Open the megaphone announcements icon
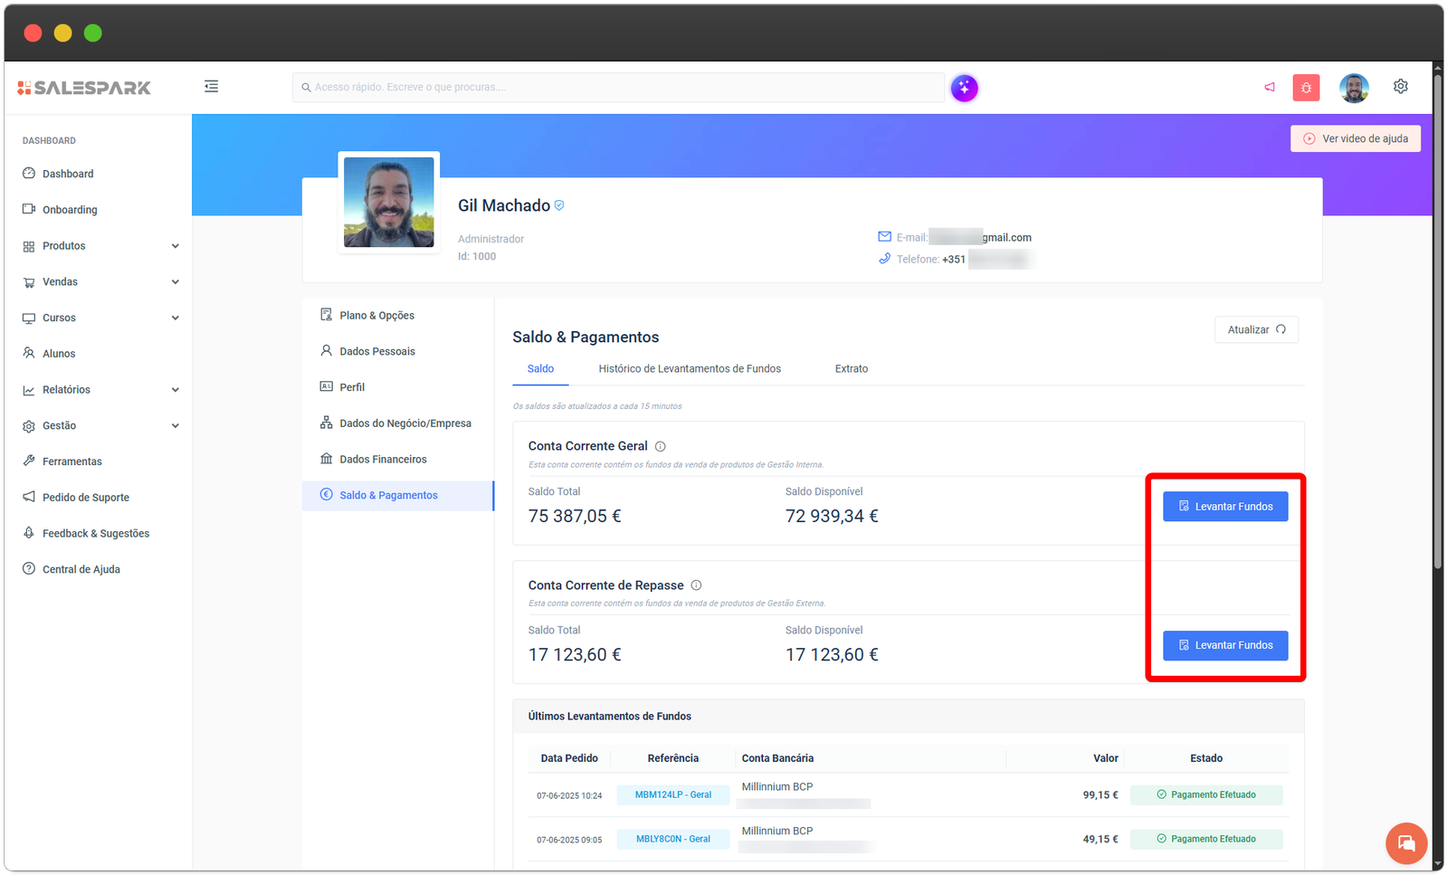 (1270, 87)
